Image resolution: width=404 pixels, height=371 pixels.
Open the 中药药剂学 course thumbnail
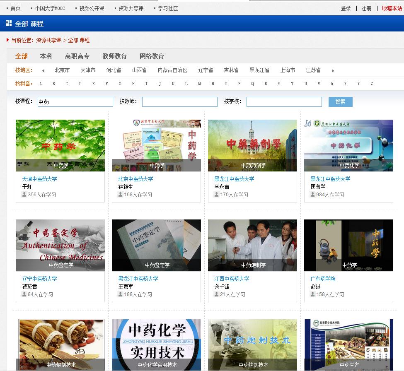(252, 145)
